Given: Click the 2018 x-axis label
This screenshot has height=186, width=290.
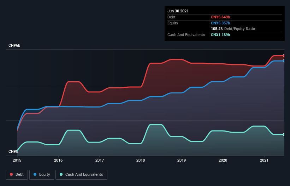Looking at the screenshot, I should click(141, 160).
